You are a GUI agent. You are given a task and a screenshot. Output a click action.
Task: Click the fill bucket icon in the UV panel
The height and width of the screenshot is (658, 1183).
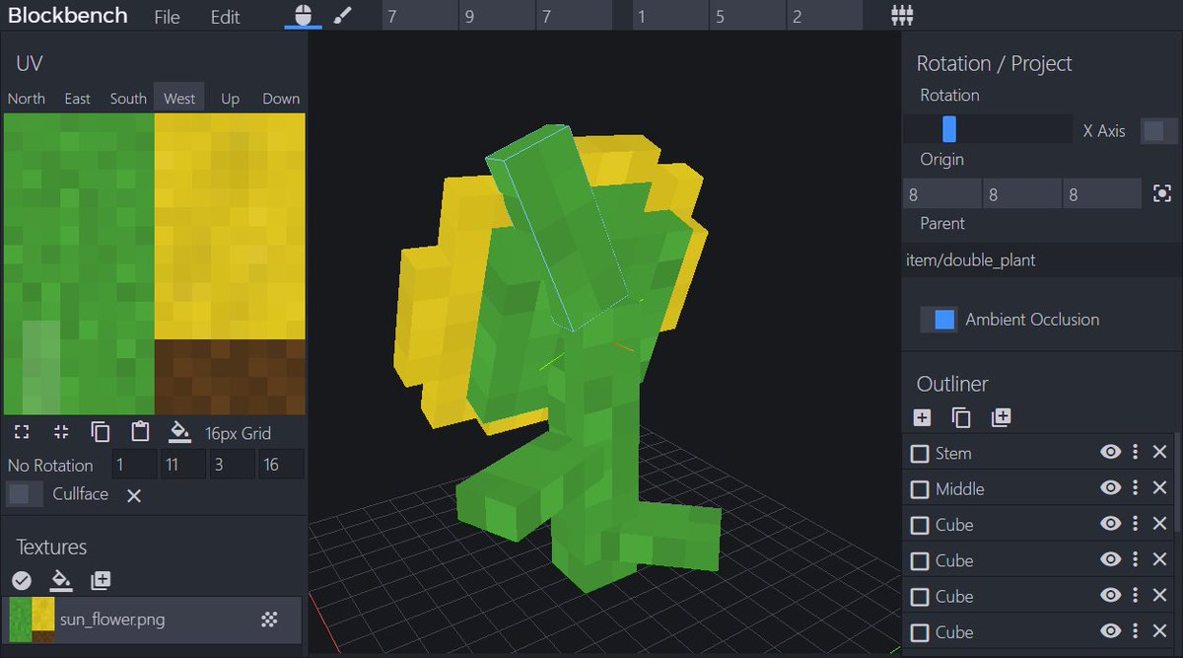pos(179,432)
